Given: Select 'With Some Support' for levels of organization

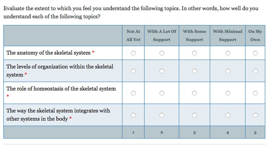Looking at the screenshot, I should [x=194, y=71].
